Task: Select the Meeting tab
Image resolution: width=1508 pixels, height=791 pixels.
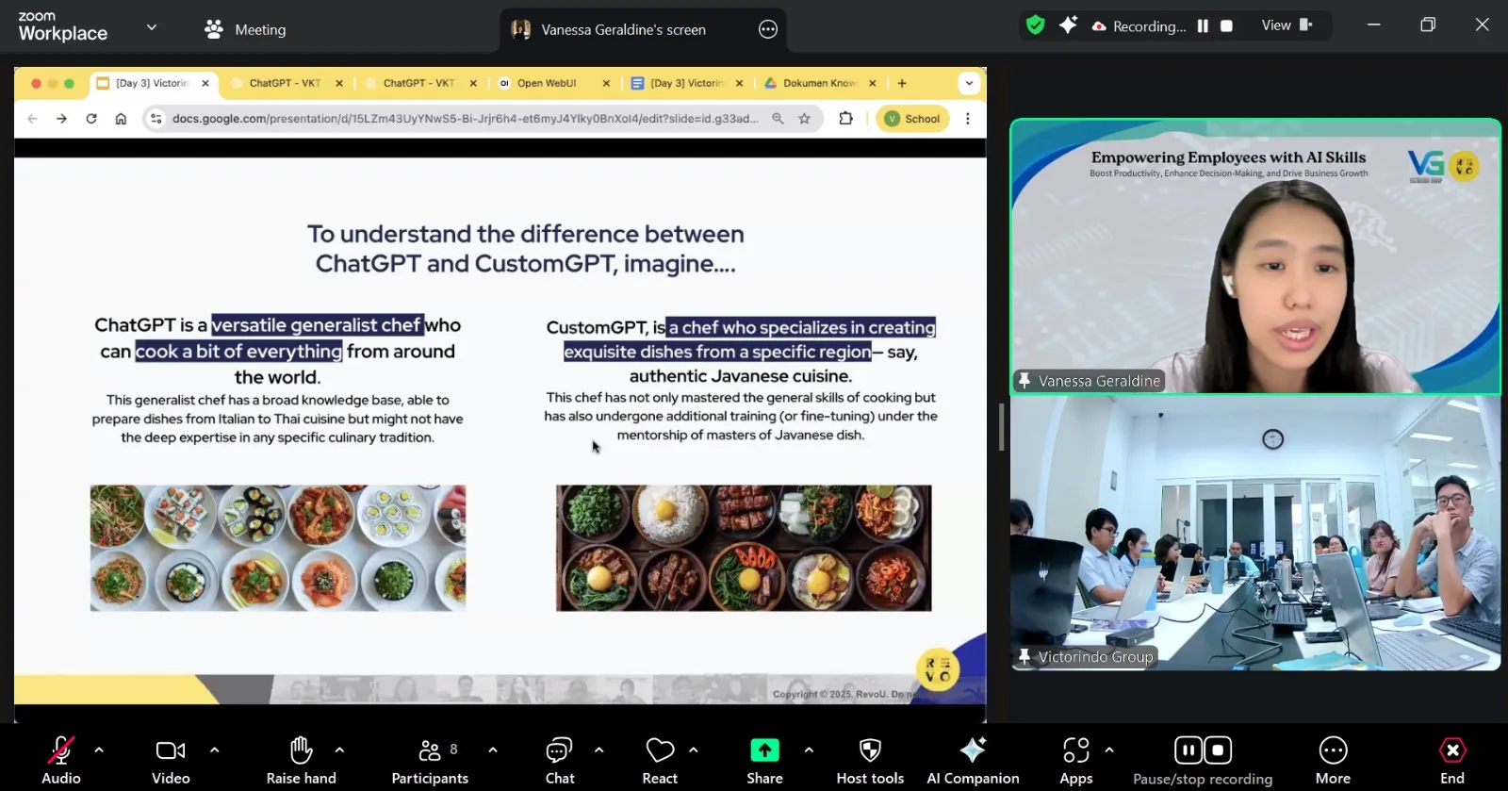Action: [245, 29]
